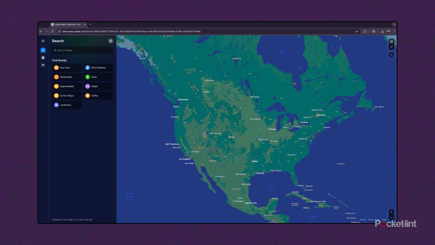
Task: Select the Mexico City map label
Action: (x=251, y=203)
